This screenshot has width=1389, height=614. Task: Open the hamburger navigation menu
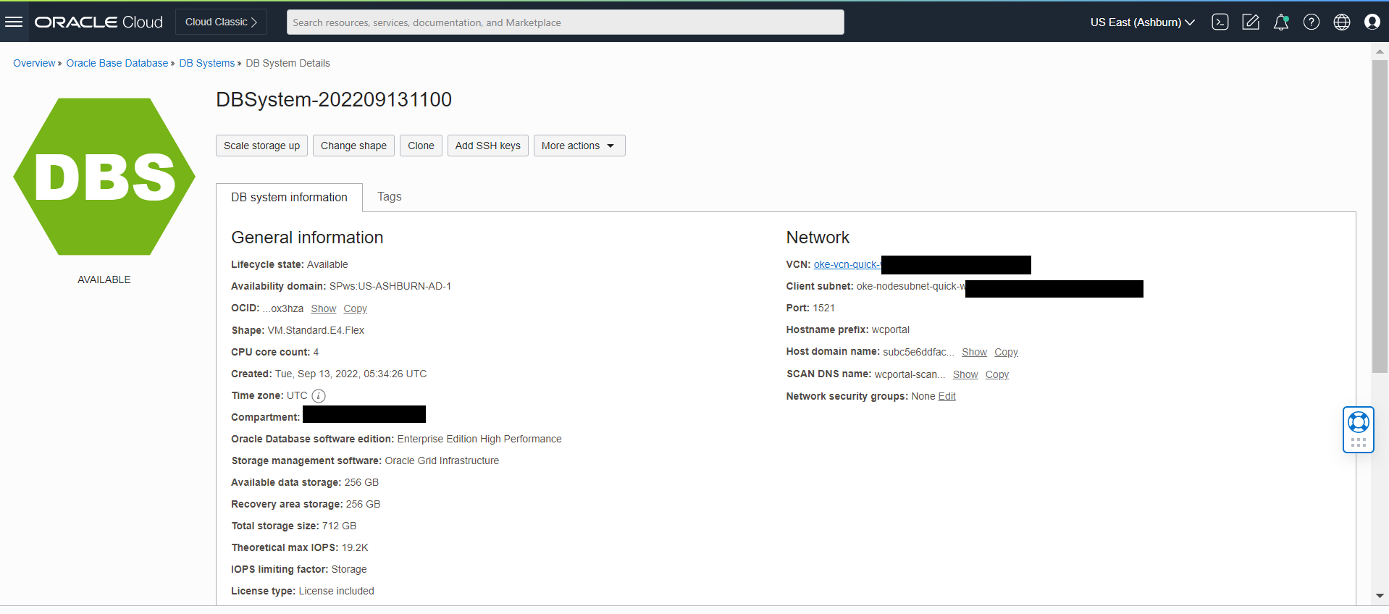tap(14, 22)
